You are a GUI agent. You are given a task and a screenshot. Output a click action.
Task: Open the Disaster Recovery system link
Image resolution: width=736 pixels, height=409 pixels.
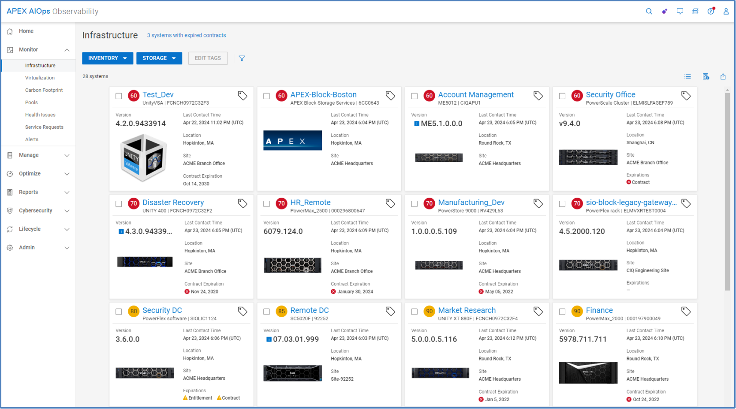[x=173, y=203]
